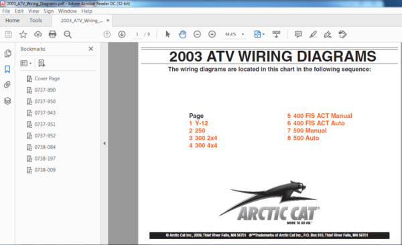402x245 pixels.
Task: Bookmark the file with the star icon
Action: click(23, 34)
